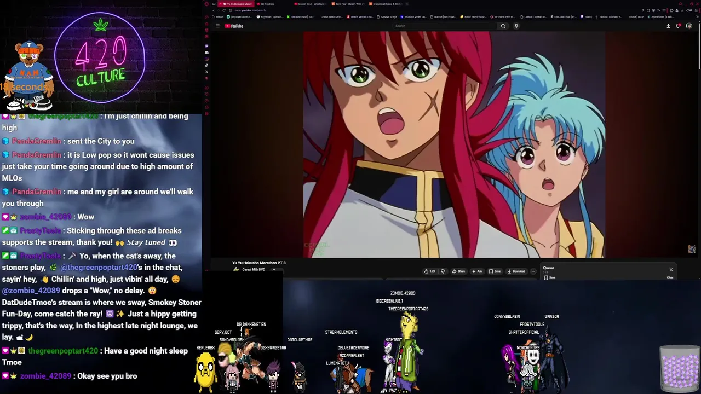Open the Watch Movies Online bookmark
The image size is (701, 394).
tap(360, 17)
